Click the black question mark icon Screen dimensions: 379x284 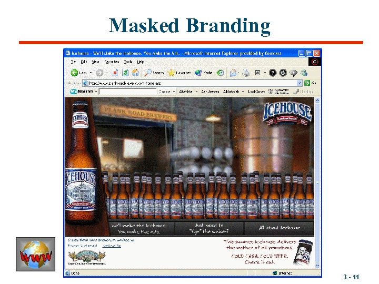(273, 73)
